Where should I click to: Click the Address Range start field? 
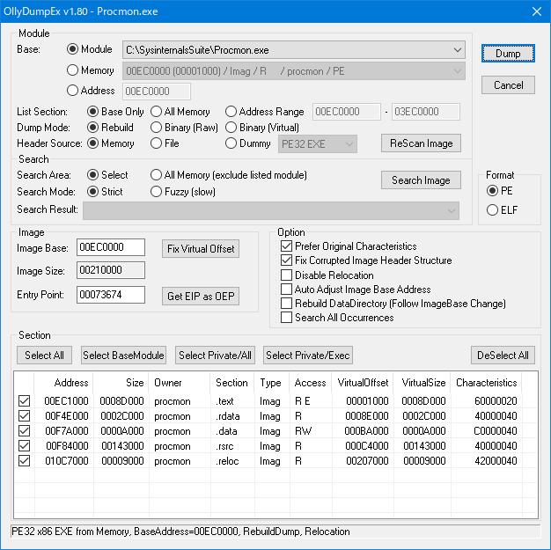(347, 112)
